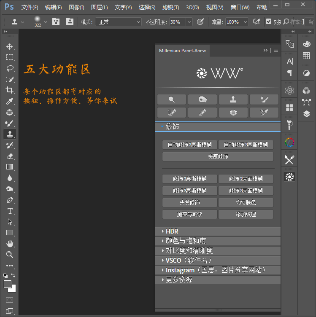Select the Millenium Panel-Anew tab

183,51
